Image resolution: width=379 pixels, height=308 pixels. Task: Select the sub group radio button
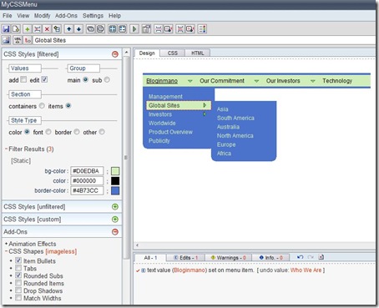click(x=107, y=80)
